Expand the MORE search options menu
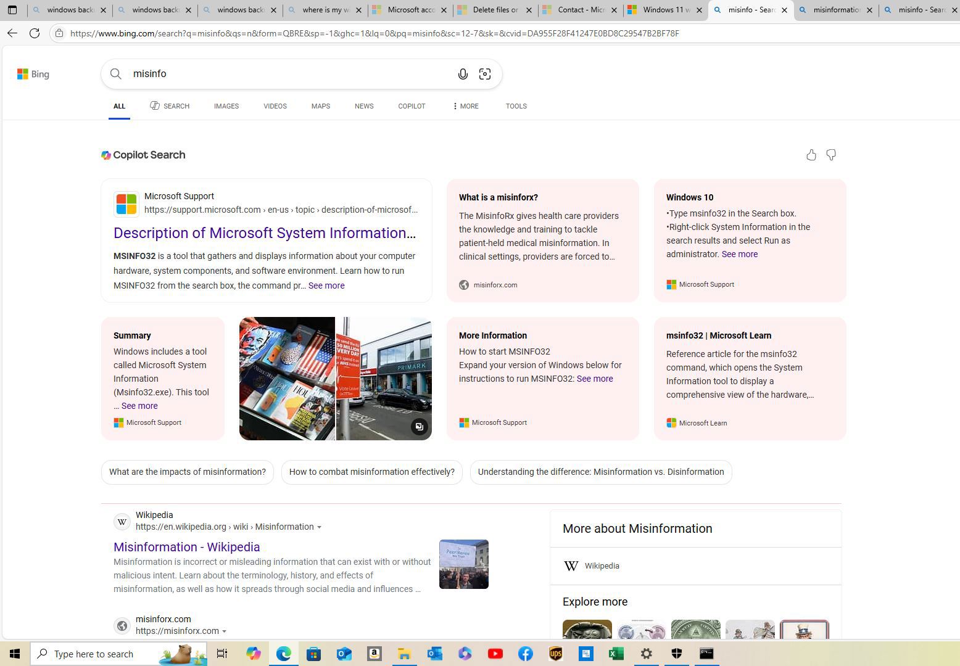The image size is (960, 666). click(465, 106)
